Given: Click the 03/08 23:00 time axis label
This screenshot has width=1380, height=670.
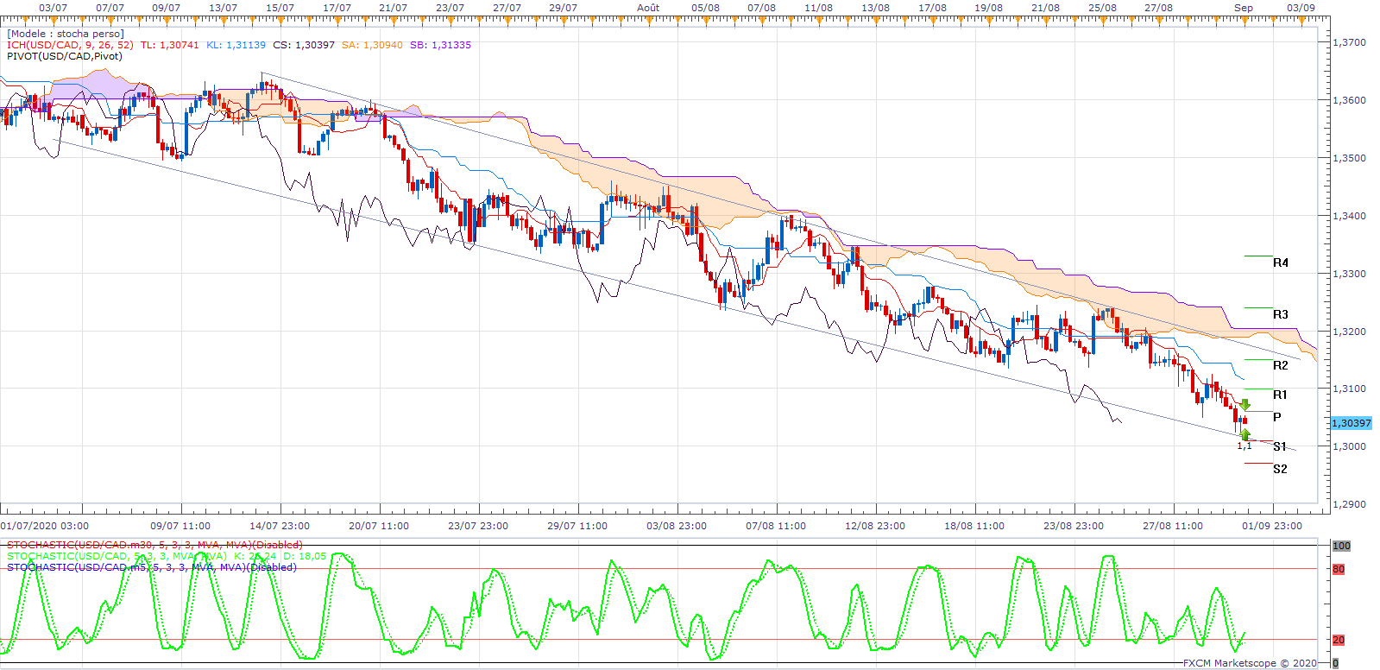Looking at the screenshot, I should (677, 526).
